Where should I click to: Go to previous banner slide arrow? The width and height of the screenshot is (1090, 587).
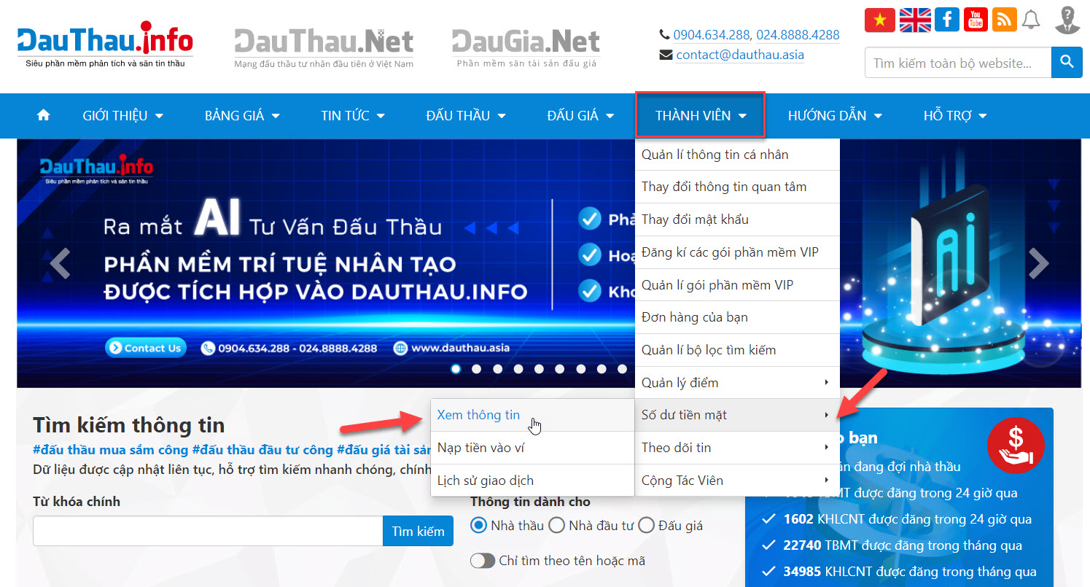pyautogui.click(x=61, y=263)
